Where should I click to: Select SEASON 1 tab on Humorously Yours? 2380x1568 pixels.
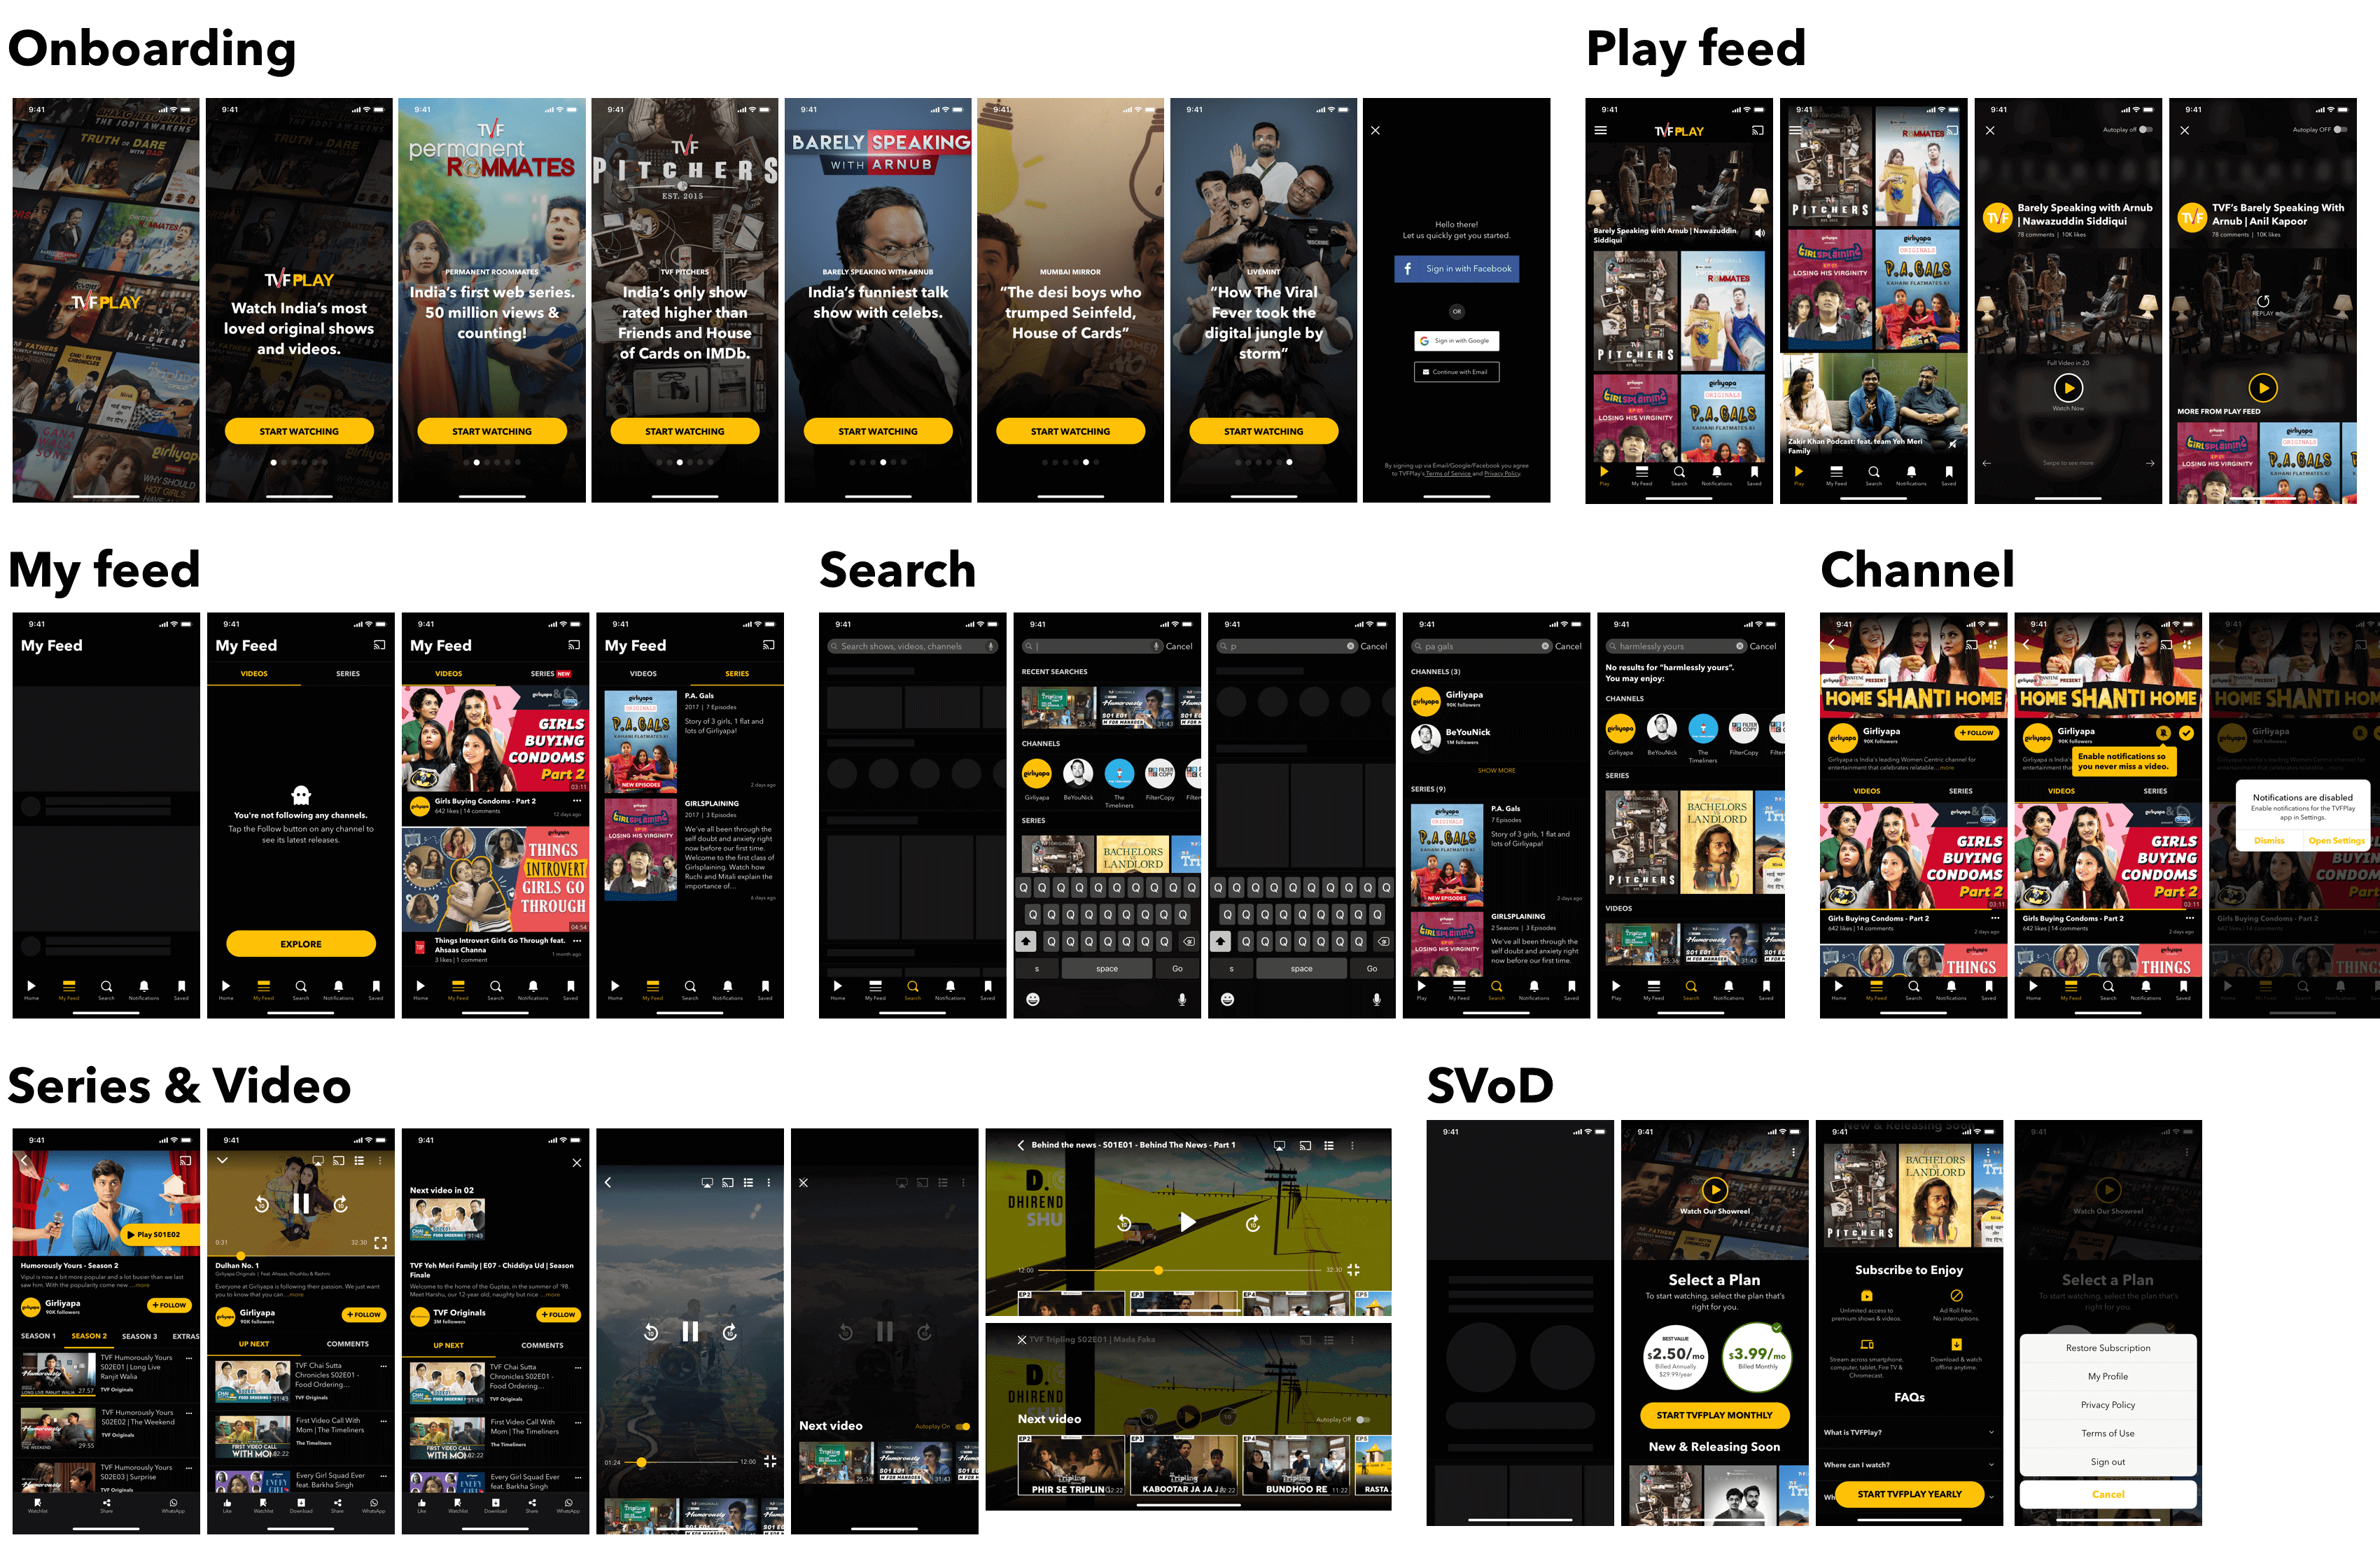38,1336
